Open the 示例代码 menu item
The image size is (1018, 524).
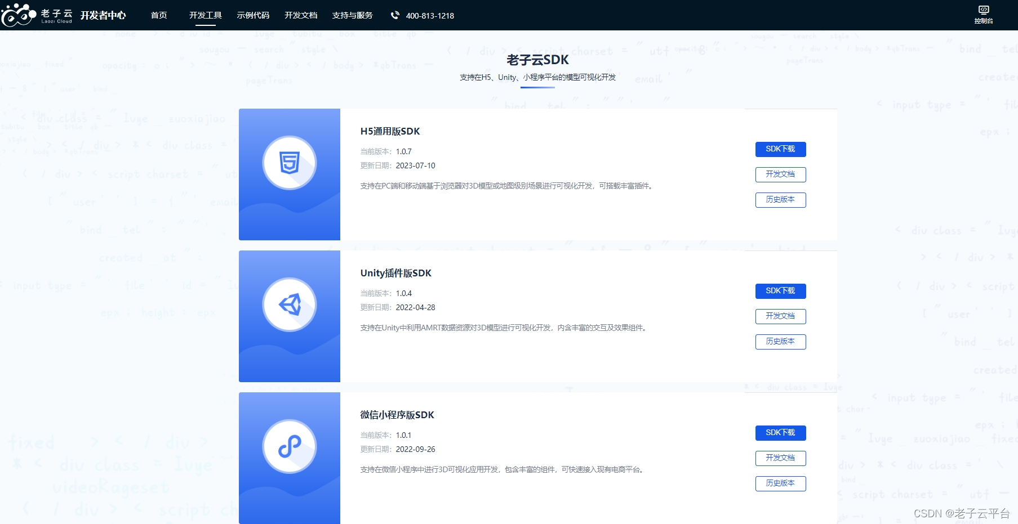tap(253, 15)
